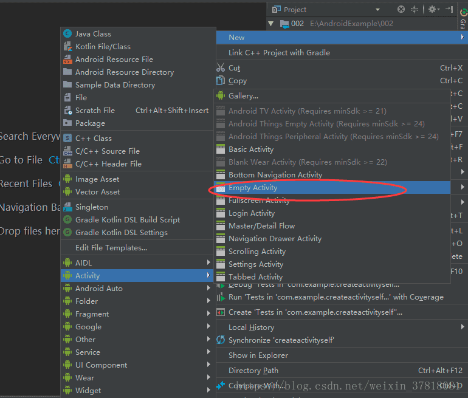
Task: Click Edit File Templates...
Action: click(137, 248)
